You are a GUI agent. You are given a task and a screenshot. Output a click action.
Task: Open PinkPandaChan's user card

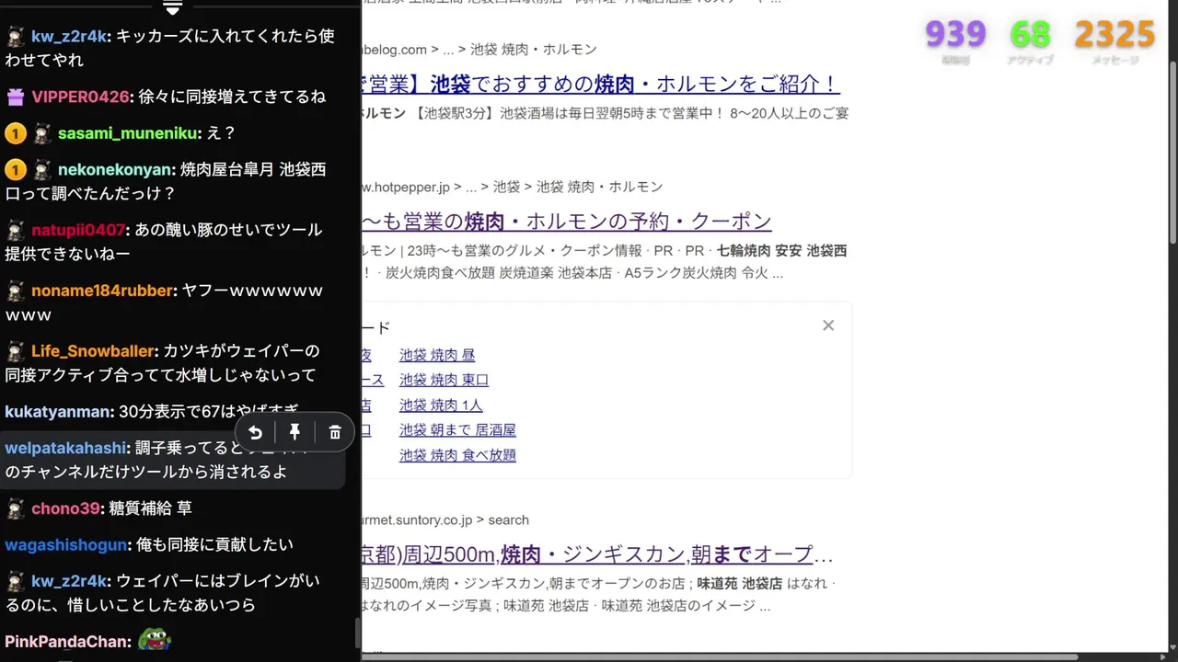[67, 641]
